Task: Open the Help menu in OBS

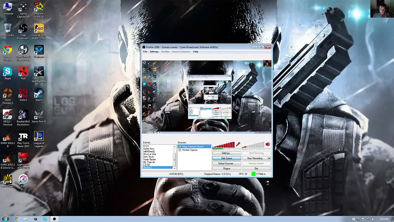Action: coord(195,51)
